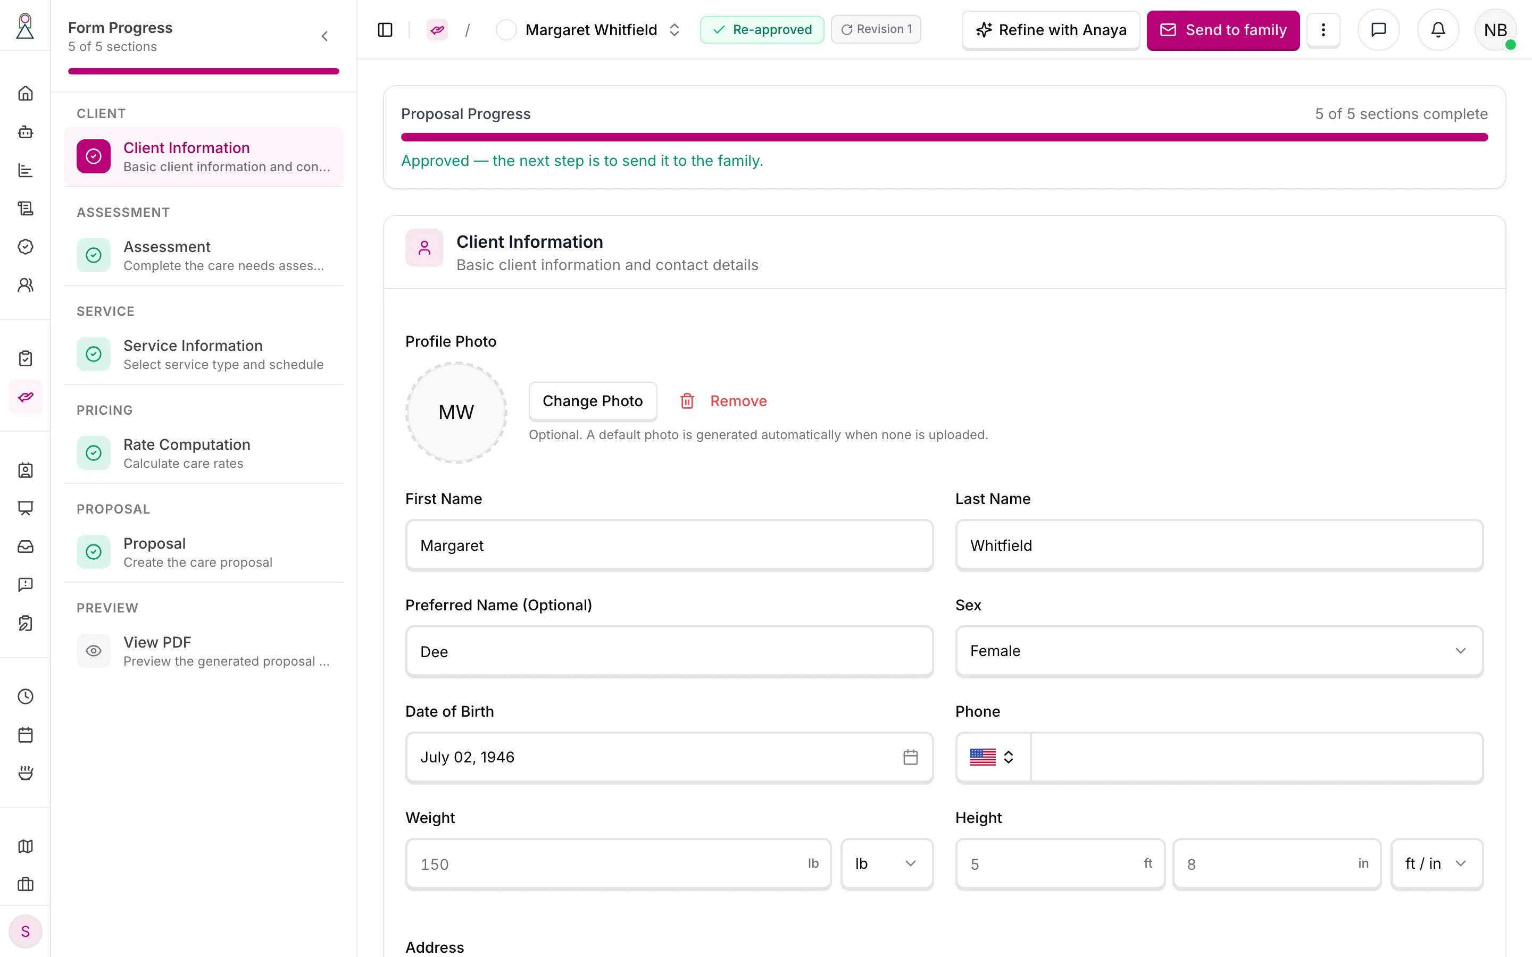This screenshot has width=1532, height=957.
Task: Open the height unit ft / in dropdown
Action: point(1436,864)
